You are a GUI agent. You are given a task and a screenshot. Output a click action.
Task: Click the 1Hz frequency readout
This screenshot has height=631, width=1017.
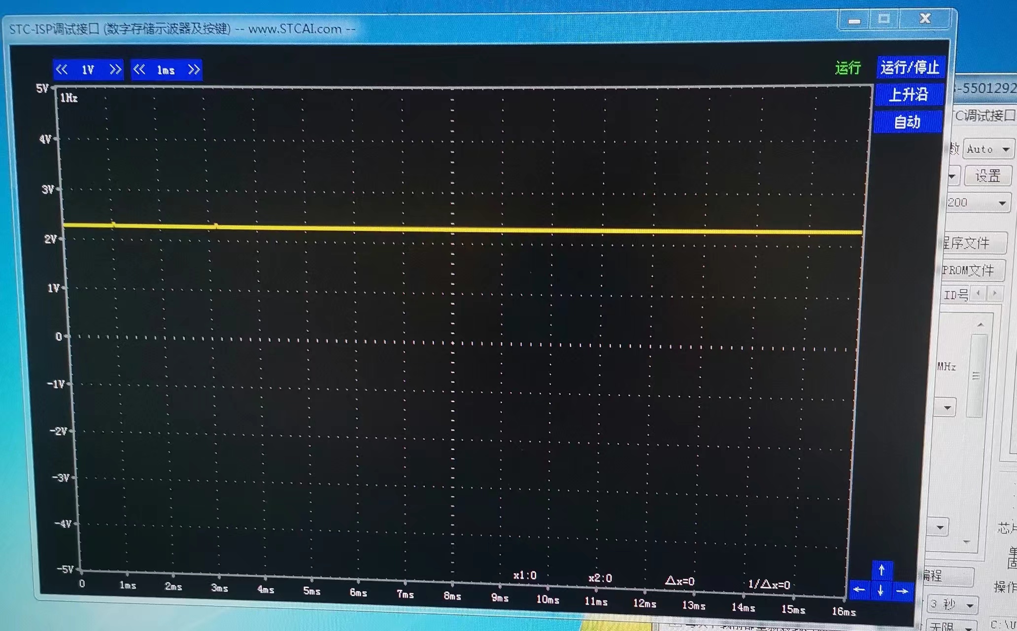pyautogui.click(x=69, y=98)
